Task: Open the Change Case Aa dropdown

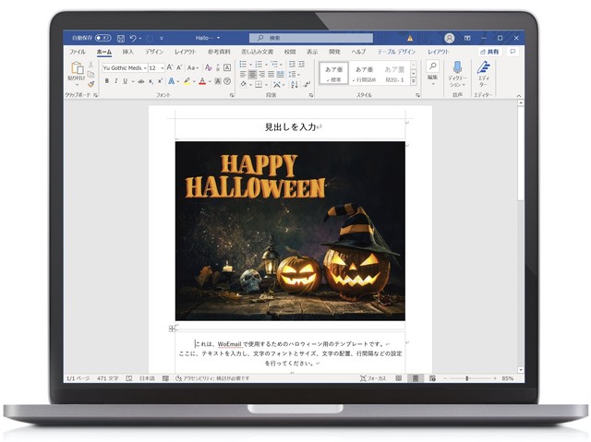Action: point(193,67)
